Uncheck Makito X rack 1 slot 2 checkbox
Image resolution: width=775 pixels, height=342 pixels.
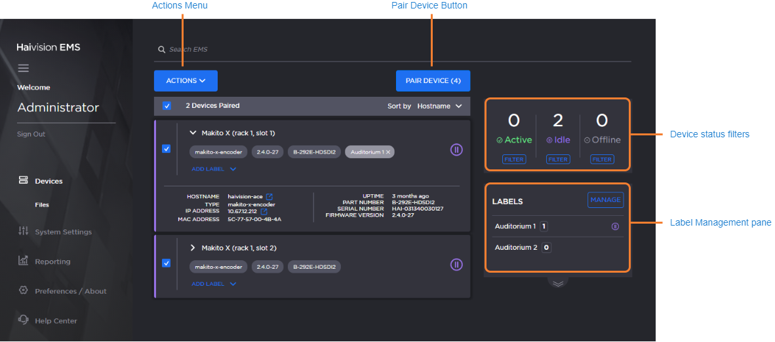click(167, 263)
